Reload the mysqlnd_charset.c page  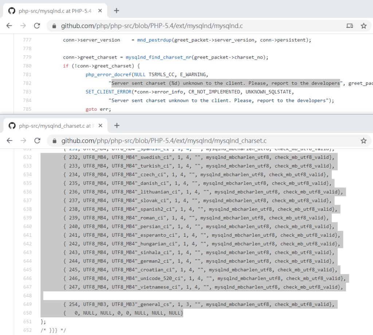click(x=37, y=141)
